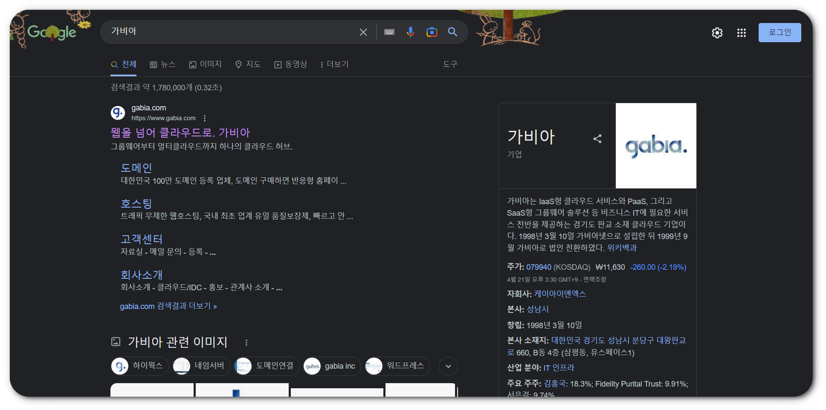
Task: Click the 로그인 button
Action: (780, 32)
